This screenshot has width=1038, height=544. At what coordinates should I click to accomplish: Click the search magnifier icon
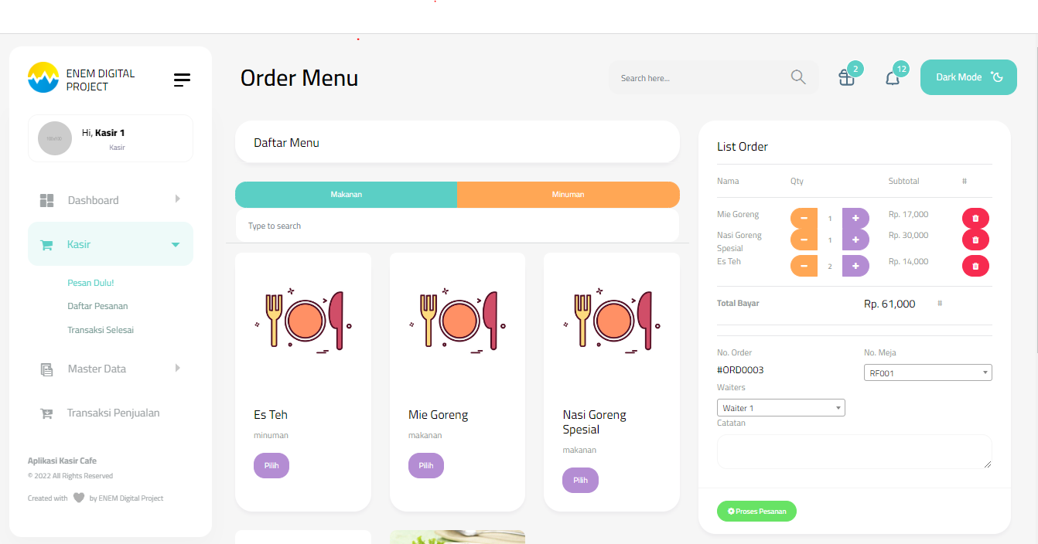pyautogui.click(x=798, y=77)
